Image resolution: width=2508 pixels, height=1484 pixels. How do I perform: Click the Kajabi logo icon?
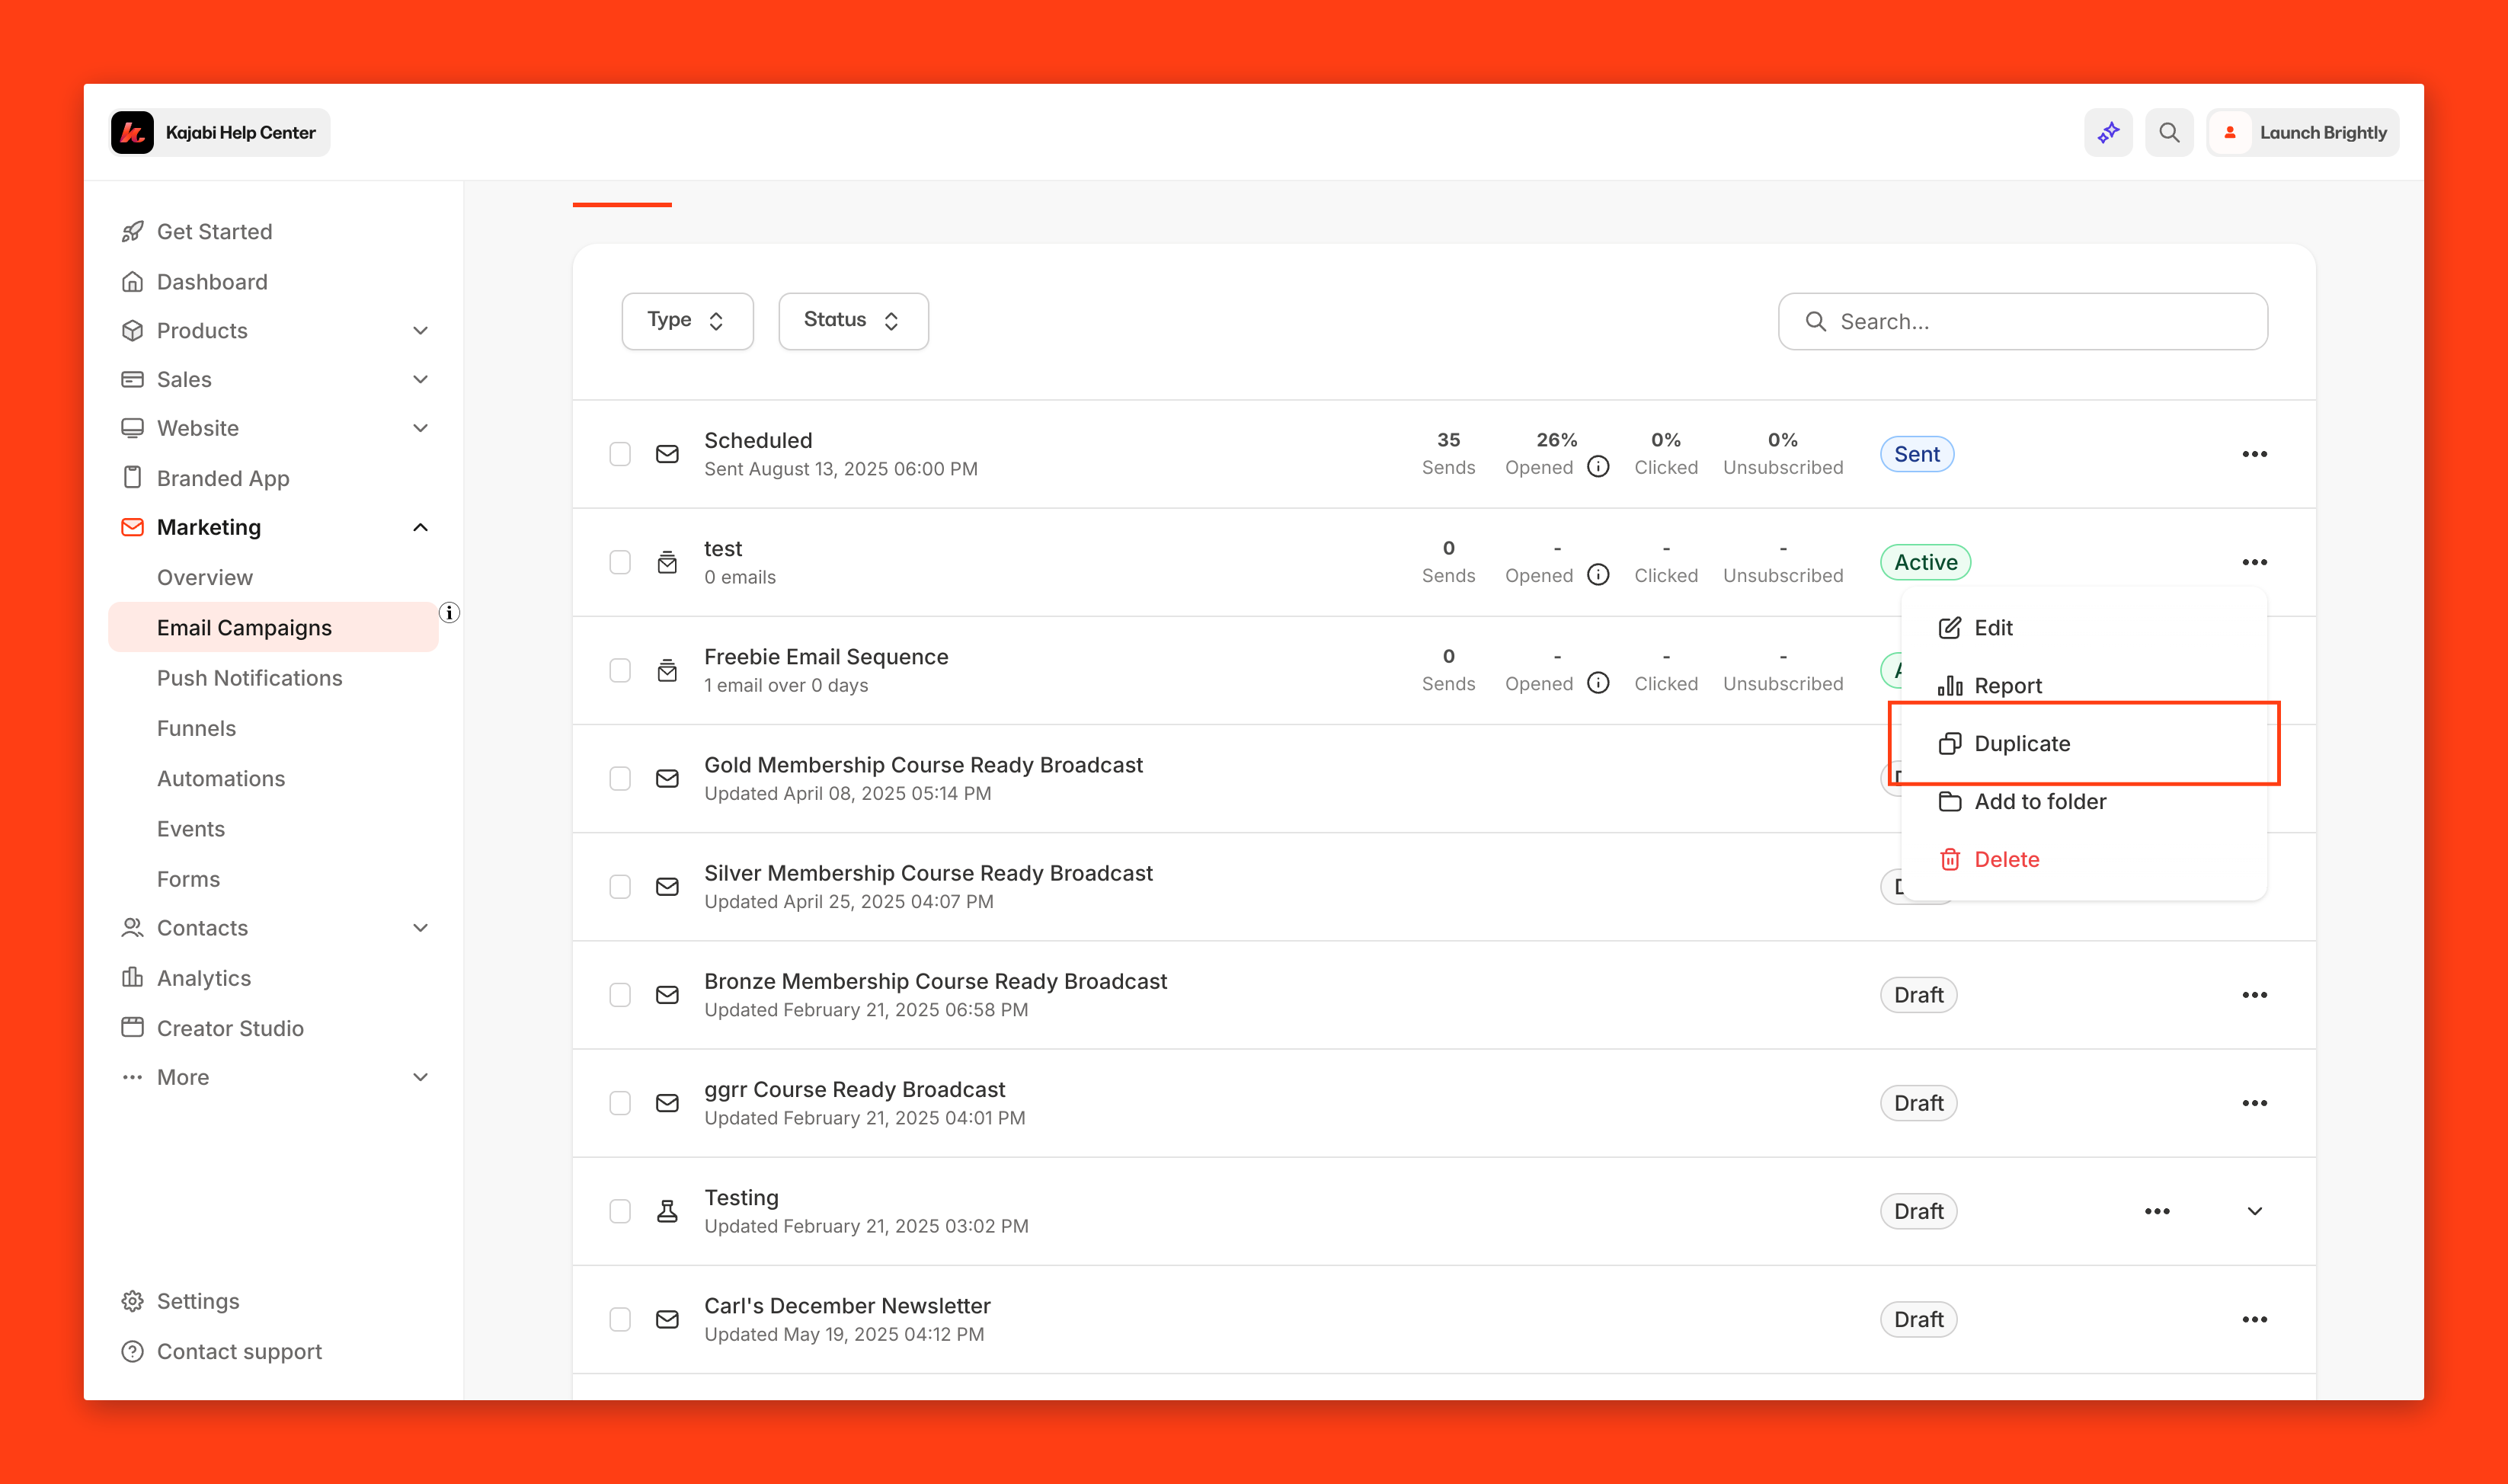133,133
